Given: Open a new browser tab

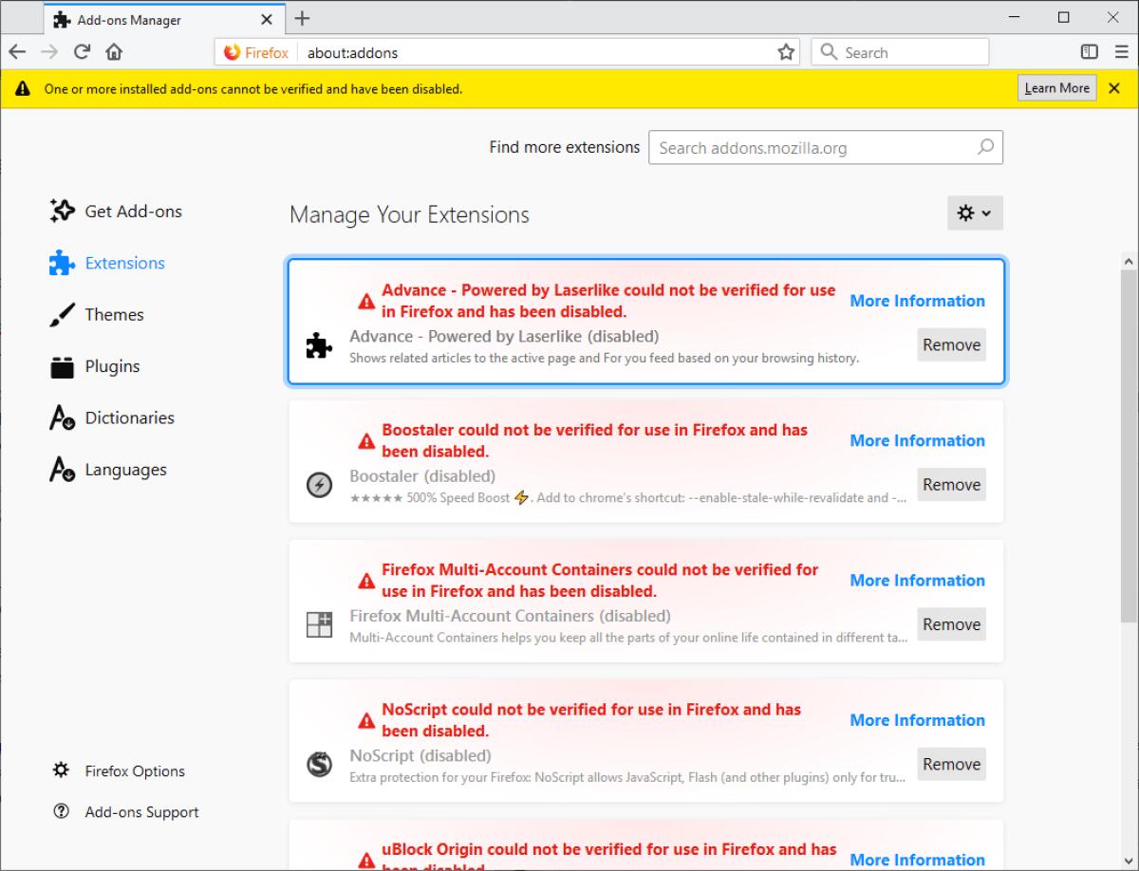Looking at the screenshot, I should click(x=301, y=17).
